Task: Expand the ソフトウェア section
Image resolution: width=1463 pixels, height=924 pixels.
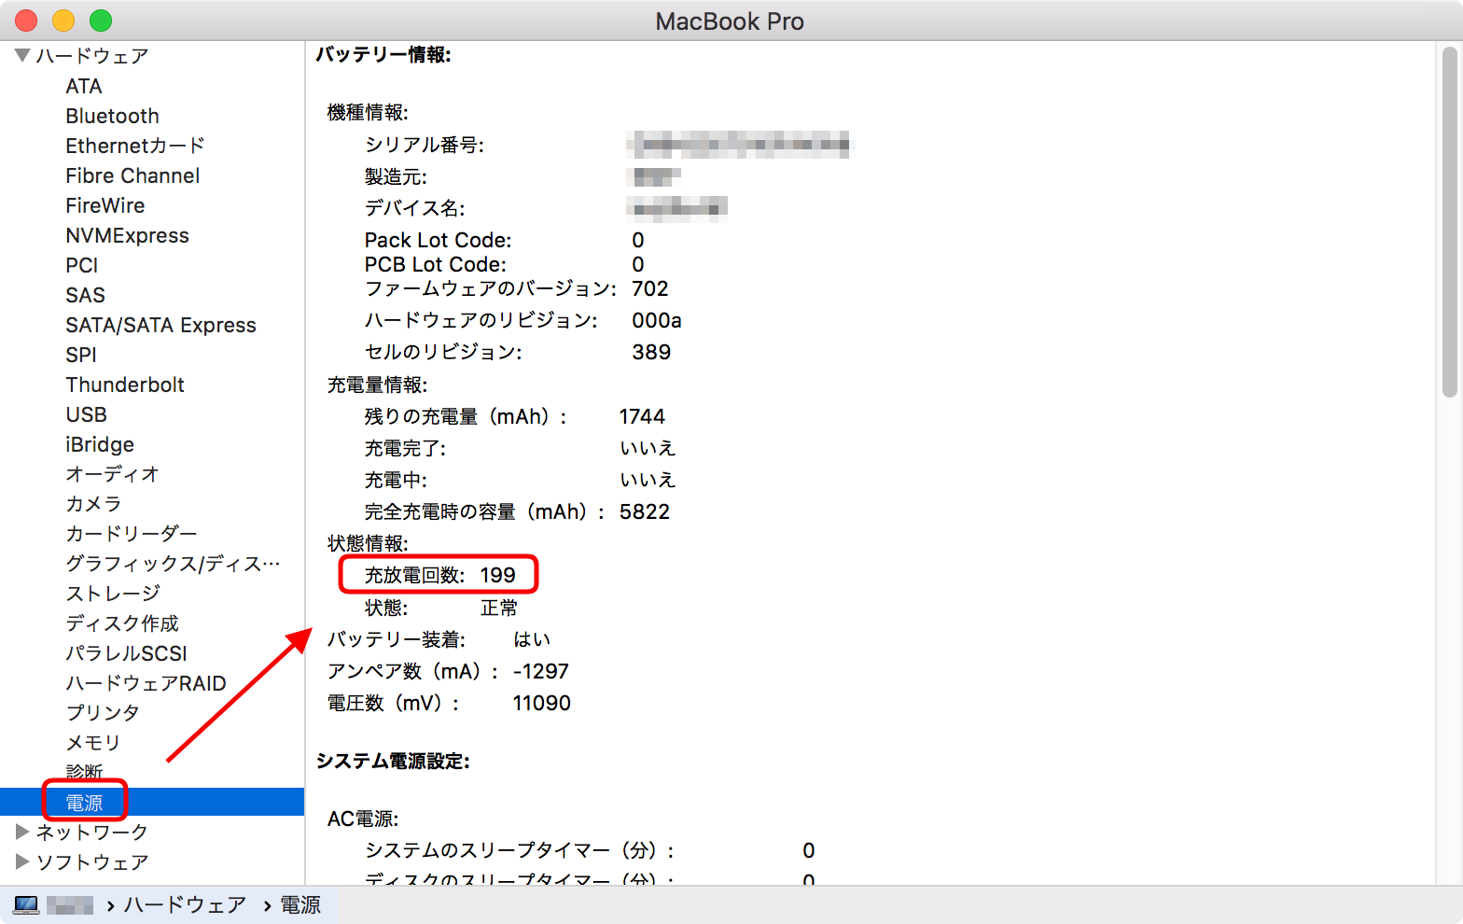Action: (22, 861)
